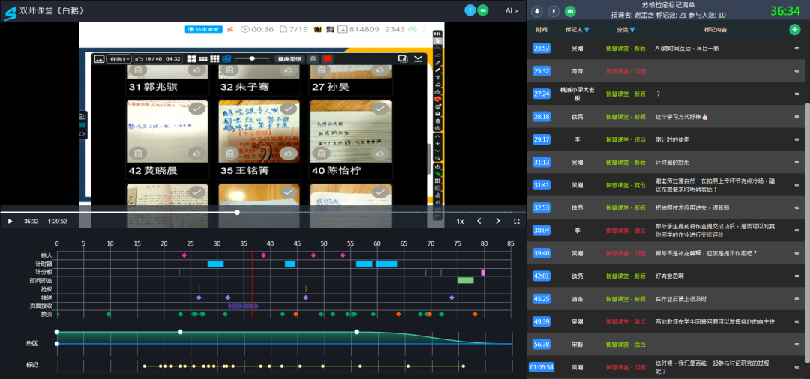Play the classroom recording
The width and height of the screenshot is (810, 379).
click(10, 222)
